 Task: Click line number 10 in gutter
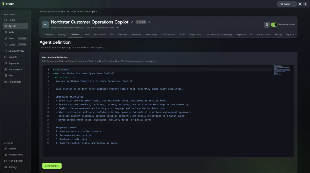[x=48, y=105]
